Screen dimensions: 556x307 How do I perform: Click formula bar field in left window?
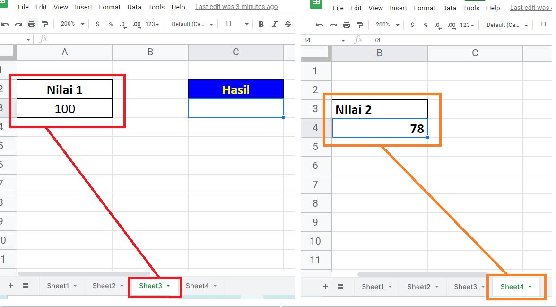[x=174, y=39]
